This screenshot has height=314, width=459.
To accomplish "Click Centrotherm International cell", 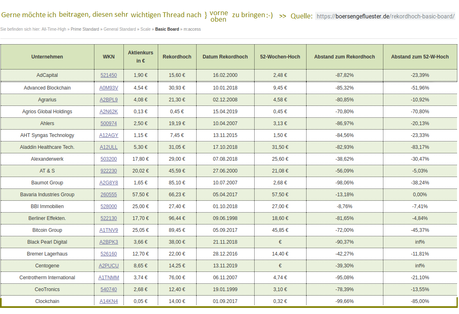I will 47,278.
